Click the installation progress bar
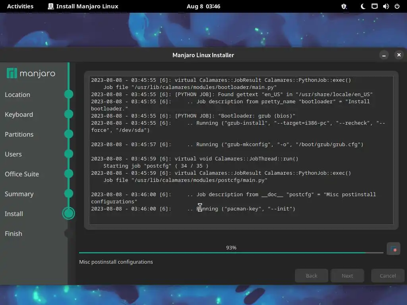 point(231,252)
